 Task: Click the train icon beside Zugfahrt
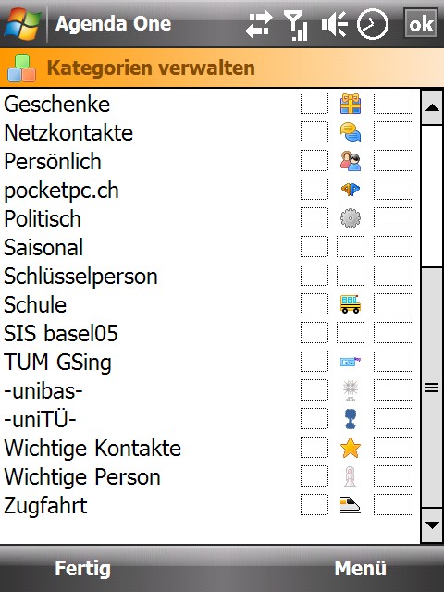click(x=351, y=505)
